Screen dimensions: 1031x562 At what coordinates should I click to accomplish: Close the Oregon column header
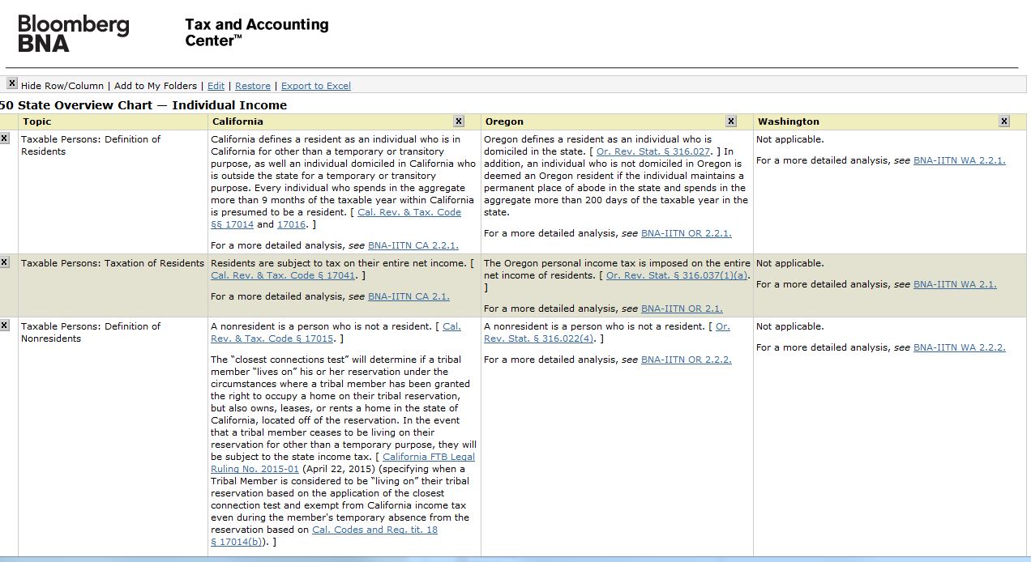pyautogui.click(x=730, y=121)
